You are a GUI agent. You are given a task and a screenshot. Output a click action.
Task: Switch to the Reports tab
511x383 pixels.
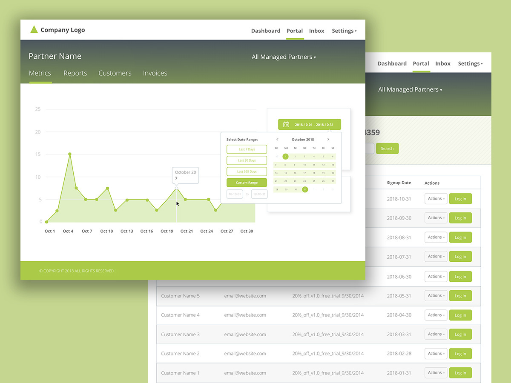pyautogui.click(x=75, y=73)
